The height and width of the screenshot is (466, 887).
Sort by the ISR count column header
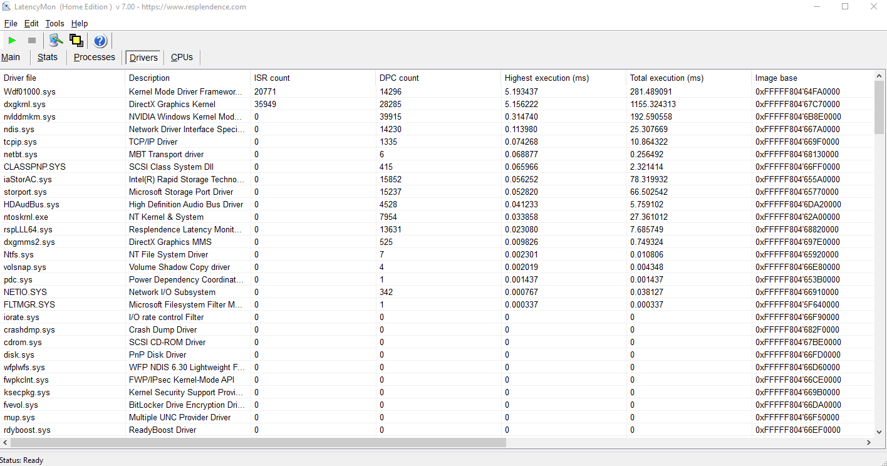313,78
